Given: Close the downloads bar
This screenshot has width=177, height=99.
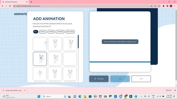Looking at the screenshot, I should tap(175, 90).
